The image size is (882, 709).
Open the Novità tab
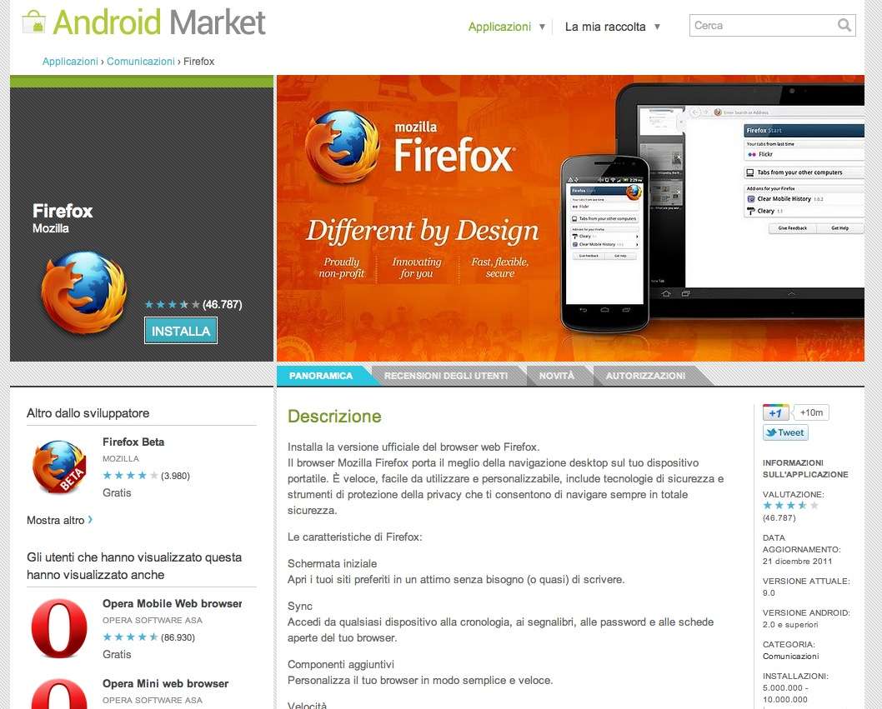click(x=557, y=376)
